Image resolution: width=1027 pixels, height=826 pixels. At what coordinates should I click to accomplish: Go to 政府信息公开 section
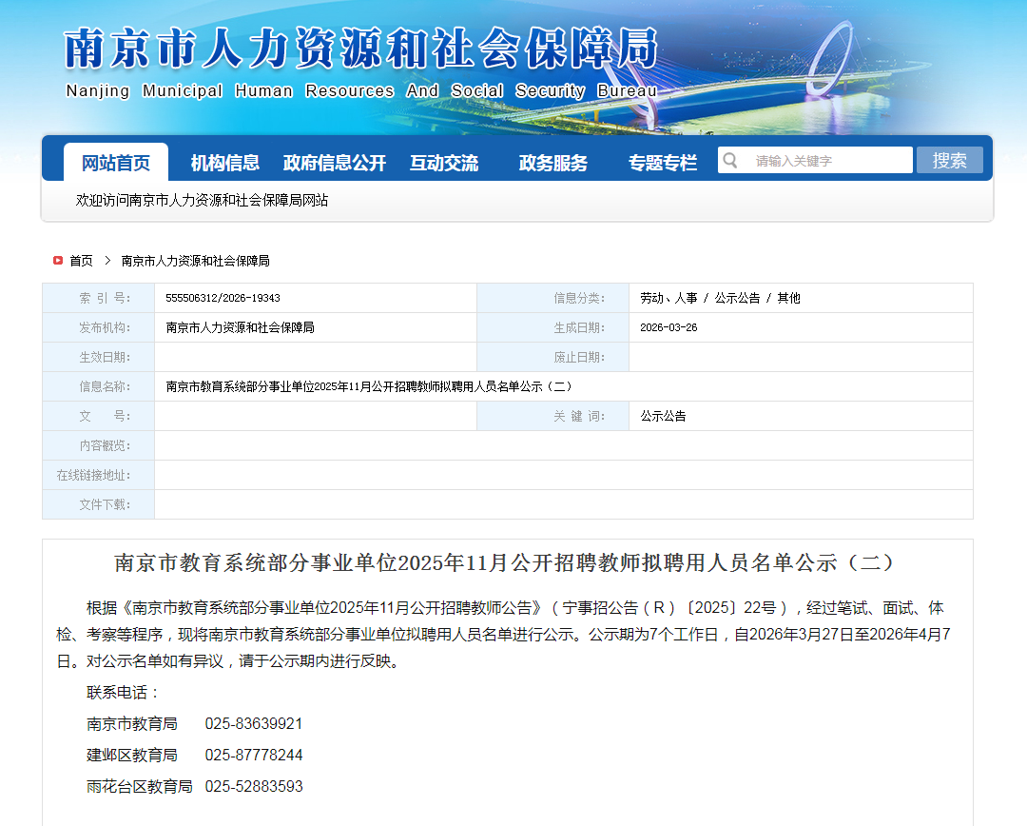click(335, 163)
